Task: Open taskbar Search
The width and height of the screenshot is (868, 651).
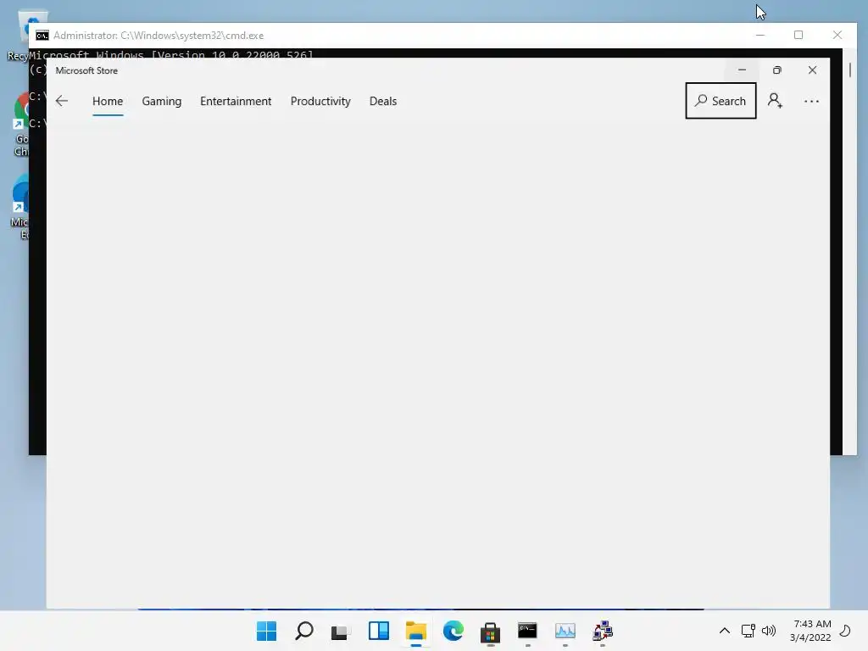Action: [x=304, y=631]
